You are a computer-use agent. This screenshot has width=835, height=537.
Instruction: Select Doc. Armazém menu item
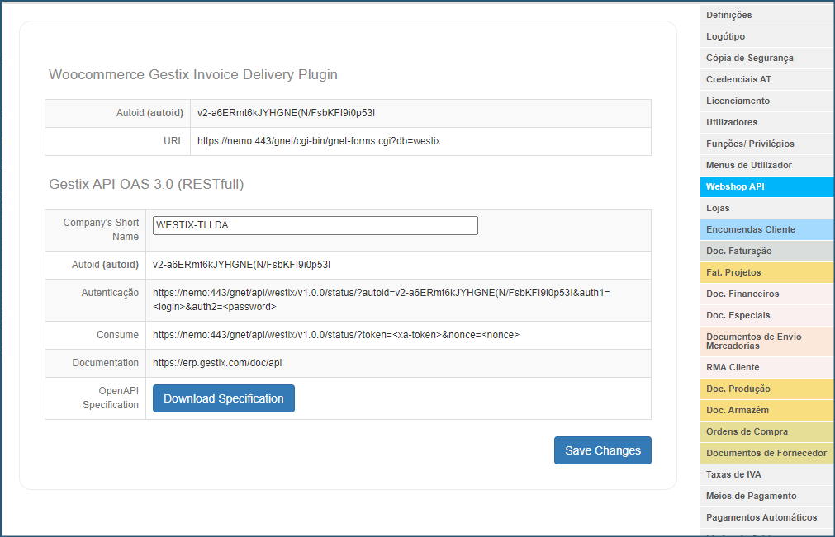[x=766, y=411]
